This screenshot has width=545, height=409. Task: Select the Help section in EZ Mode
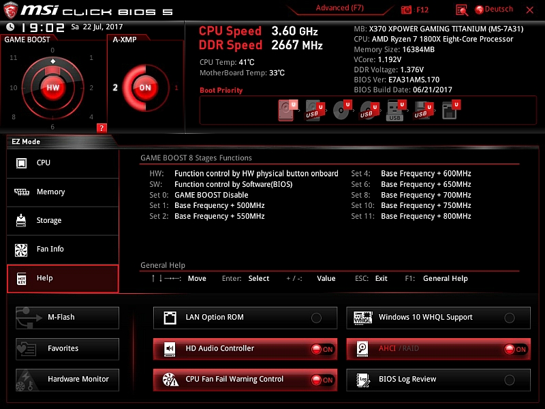click(63, 279)
